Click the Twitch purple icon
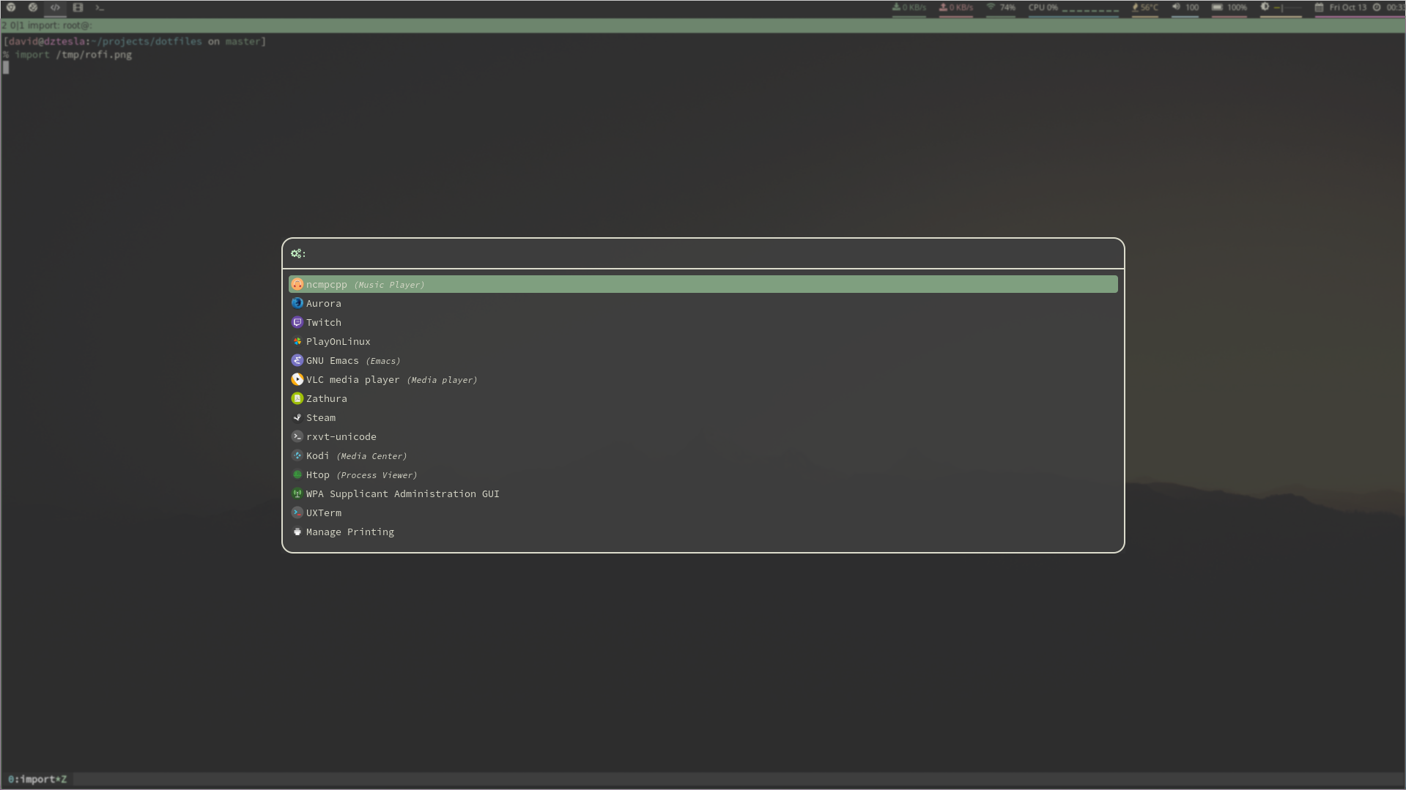The image size is (1406, 790). pyautogui.click(x=297, y=322)
